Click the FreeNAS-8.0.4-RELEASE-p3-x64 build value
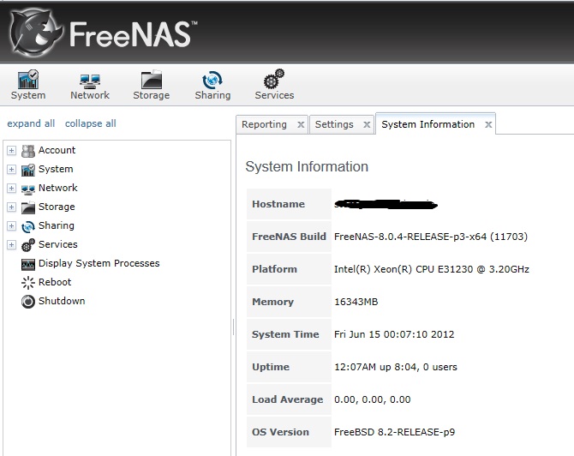This screenshot has height=456, width=574. (x=431, y=237)
